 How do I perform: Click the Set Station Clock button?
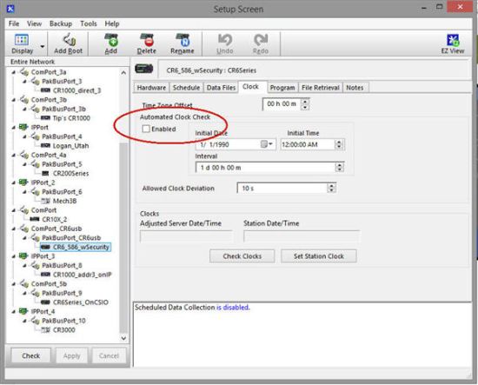coord(319,256)
